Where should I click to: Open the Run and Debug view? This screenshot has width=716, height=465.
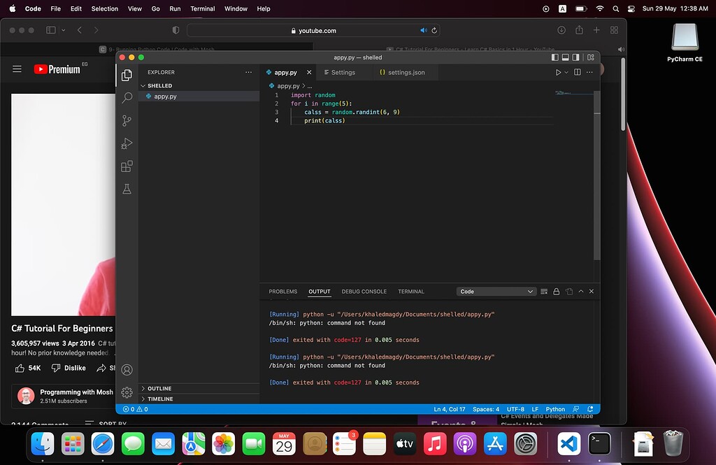[x=127, y=143]
